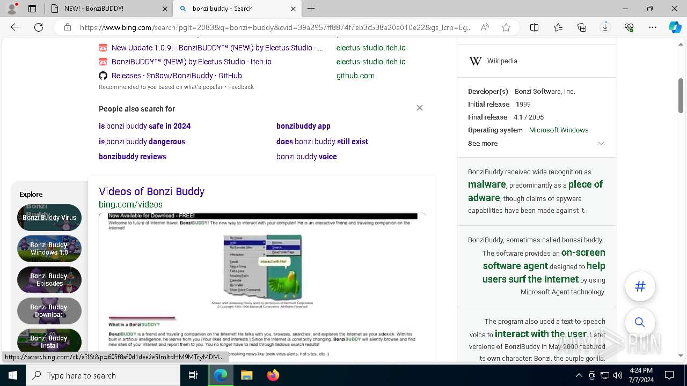Image resolution: width=687 pixels, height=386 pixels.
Task: Add this page to favorites
Action: (x=506, y=27)
